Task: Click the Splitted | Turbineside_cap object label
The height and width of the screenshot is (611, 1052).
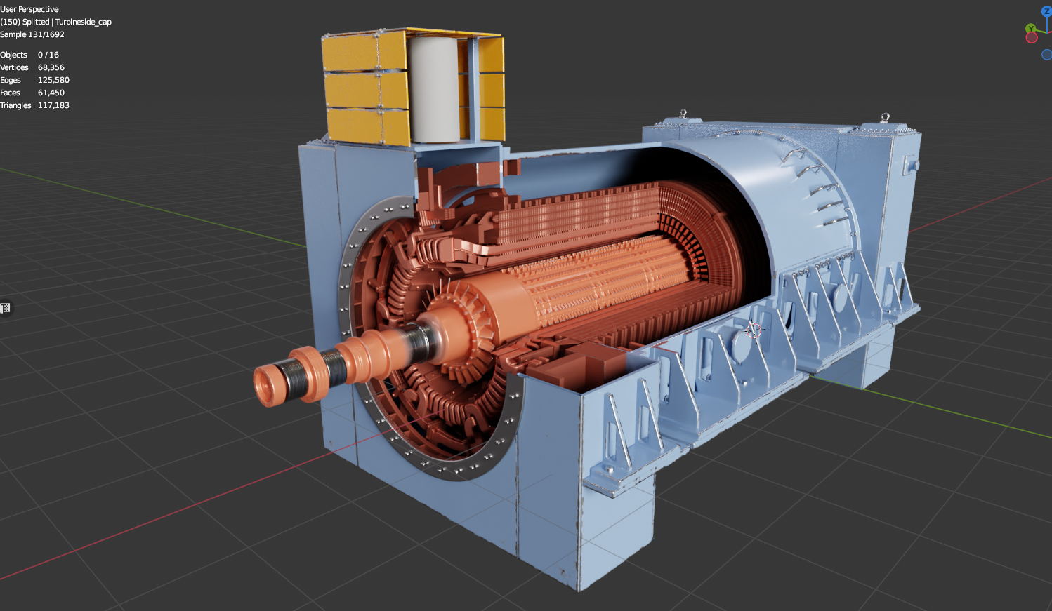Action: (56, 22)
